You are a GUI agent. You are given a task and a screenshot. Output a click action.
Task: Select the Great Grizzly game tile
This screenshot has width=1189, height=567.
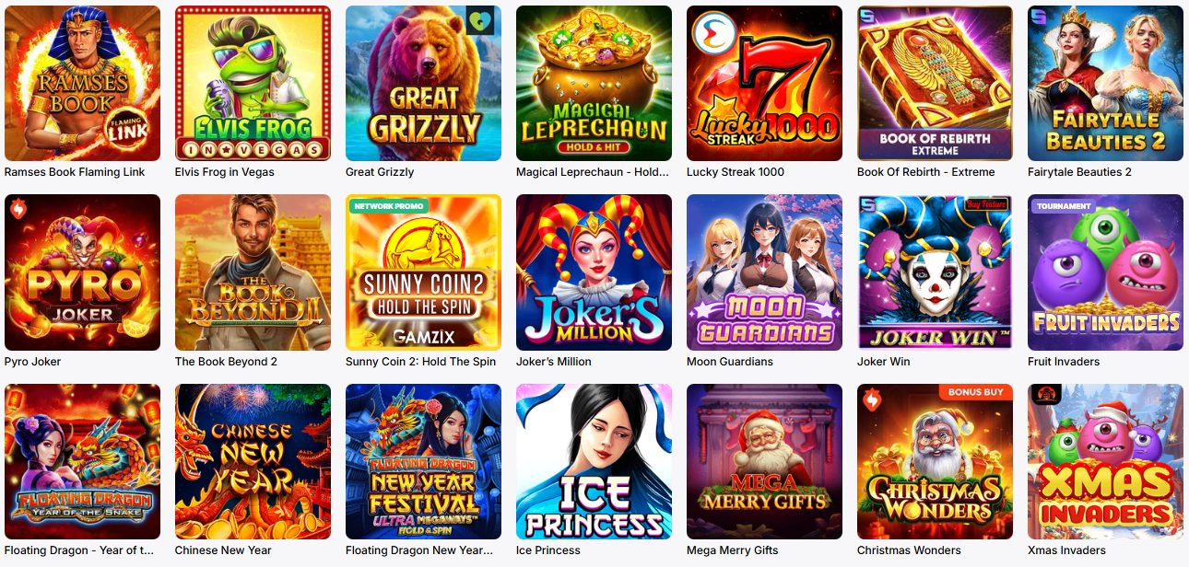pos(423,84)
